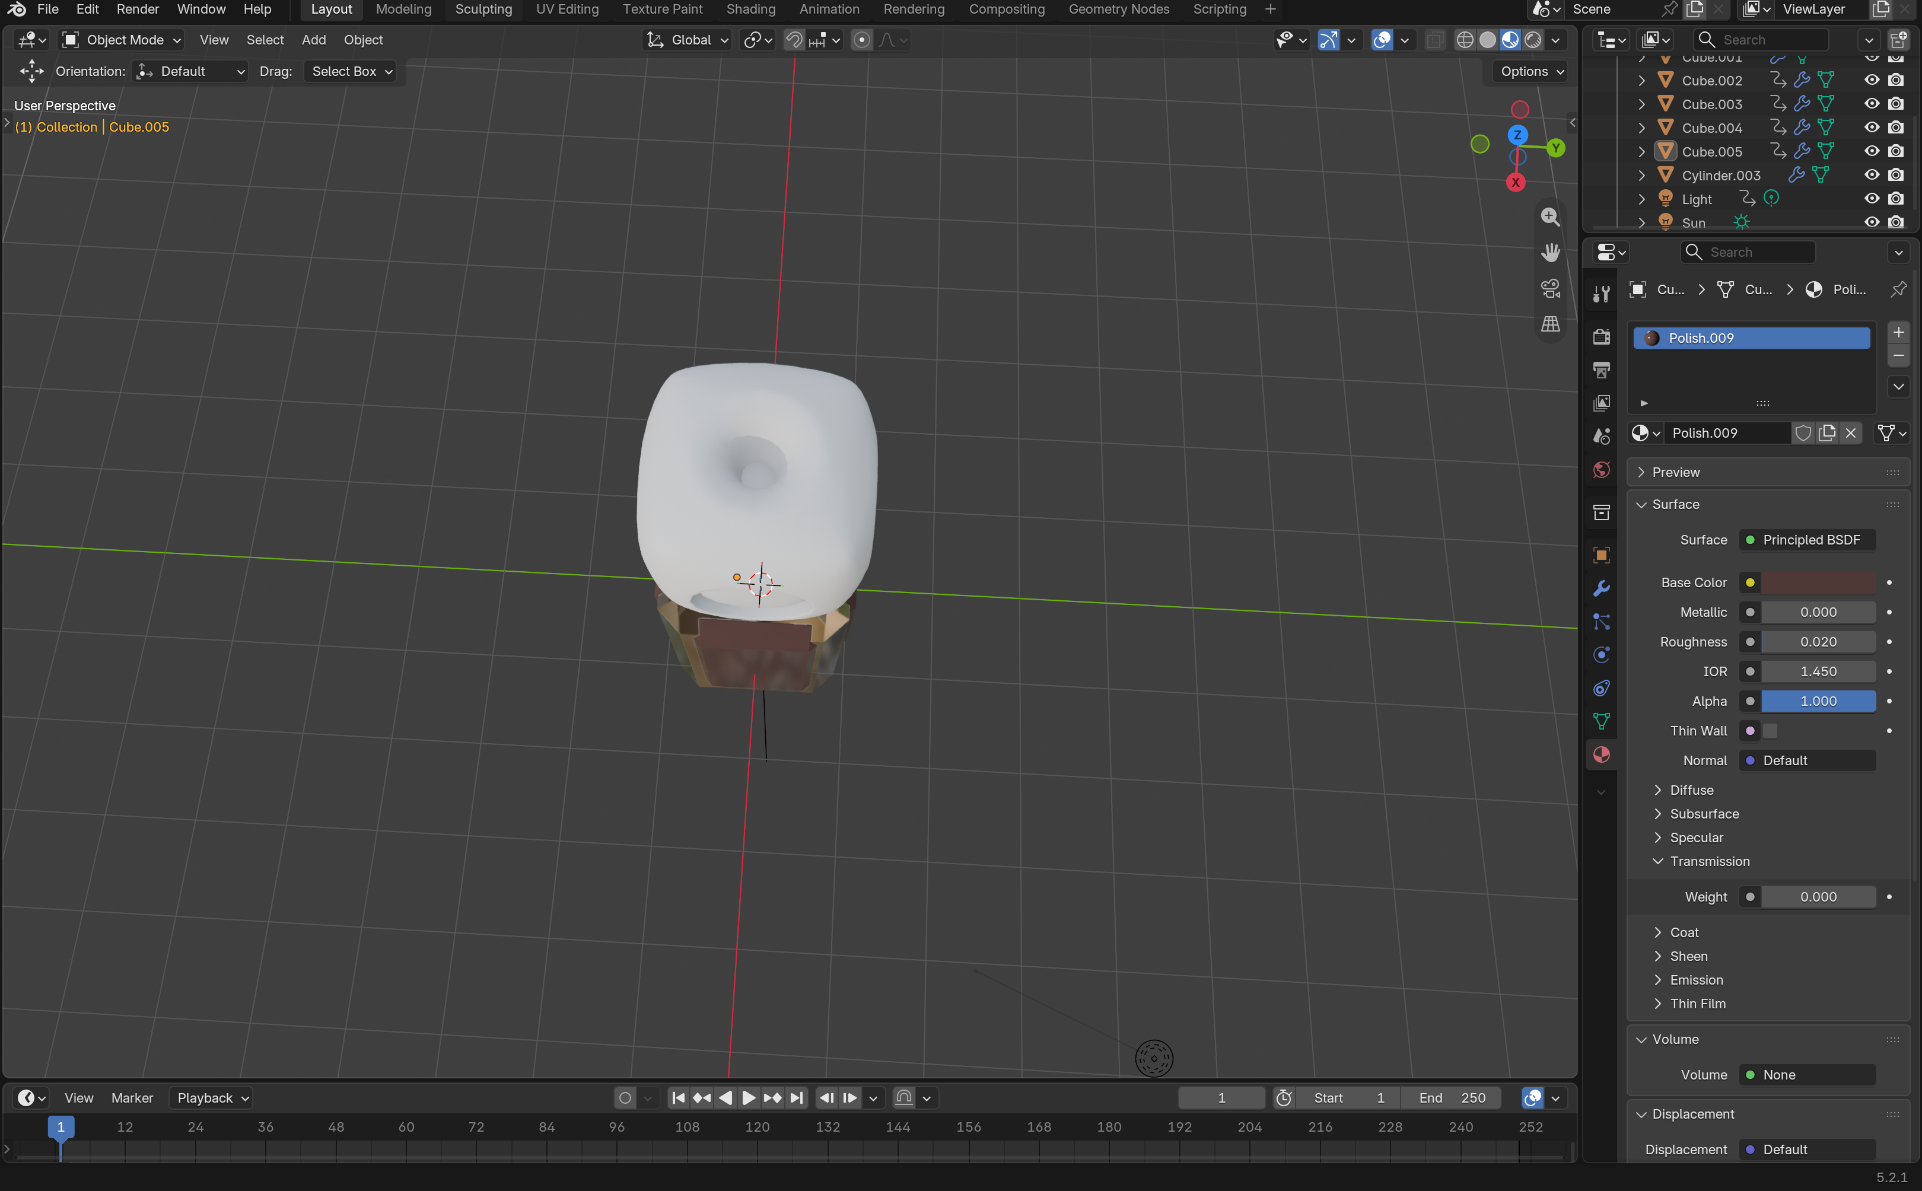Unlink material Polish.009 with X icon
The image size is (1922, 1191).
pos(1851,432)
